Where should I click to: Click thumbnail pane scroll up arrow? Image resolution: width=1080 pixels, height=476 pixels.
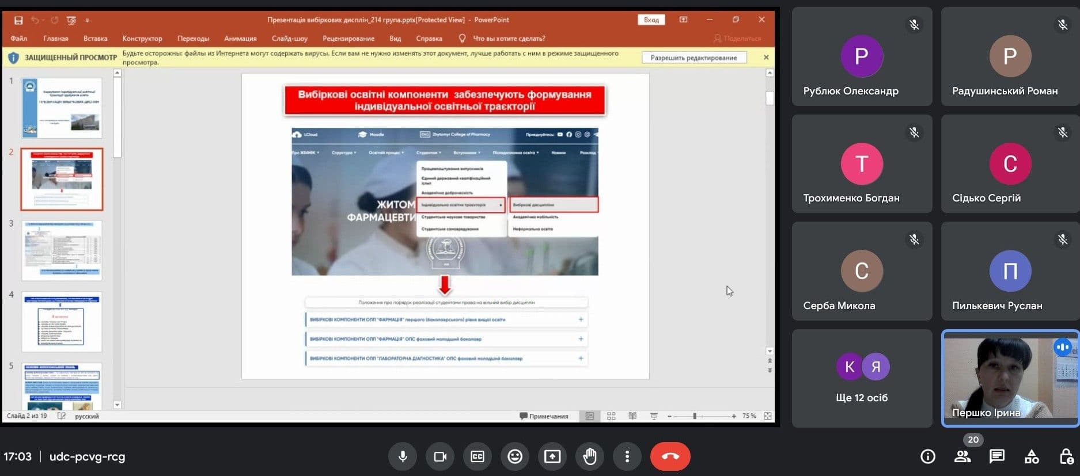click(x=117, y=73)
